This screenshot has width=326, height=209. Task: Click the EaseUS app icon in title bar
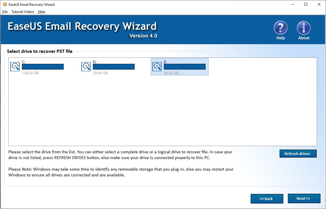[x=5, y=4]
